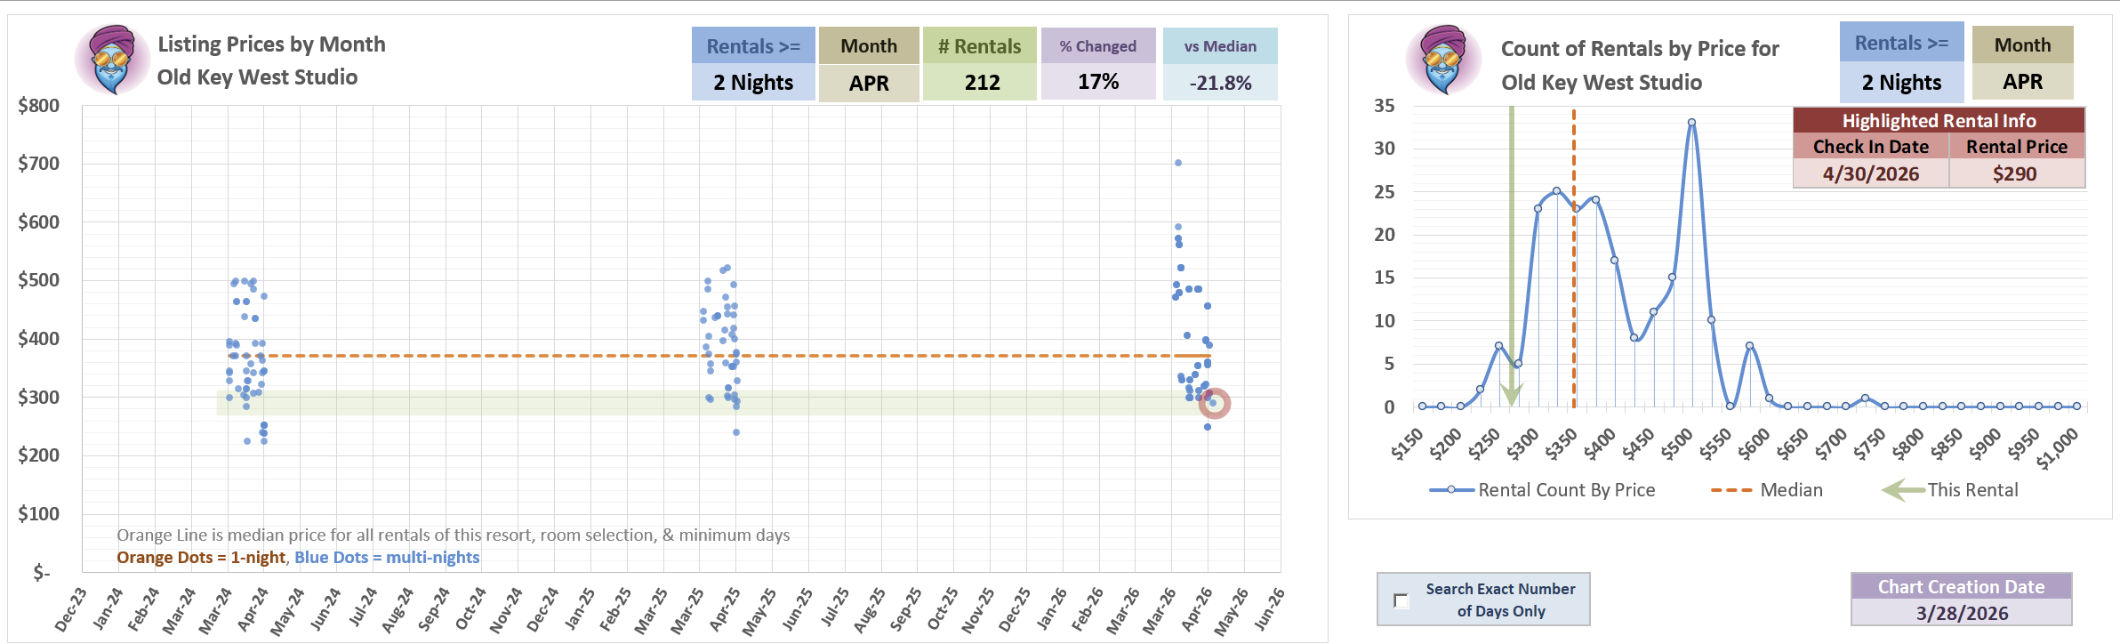2120x644 pixels.
Task: Click the $700 outlier dot in the scatter chart
Action: [x=1177, y=163]
